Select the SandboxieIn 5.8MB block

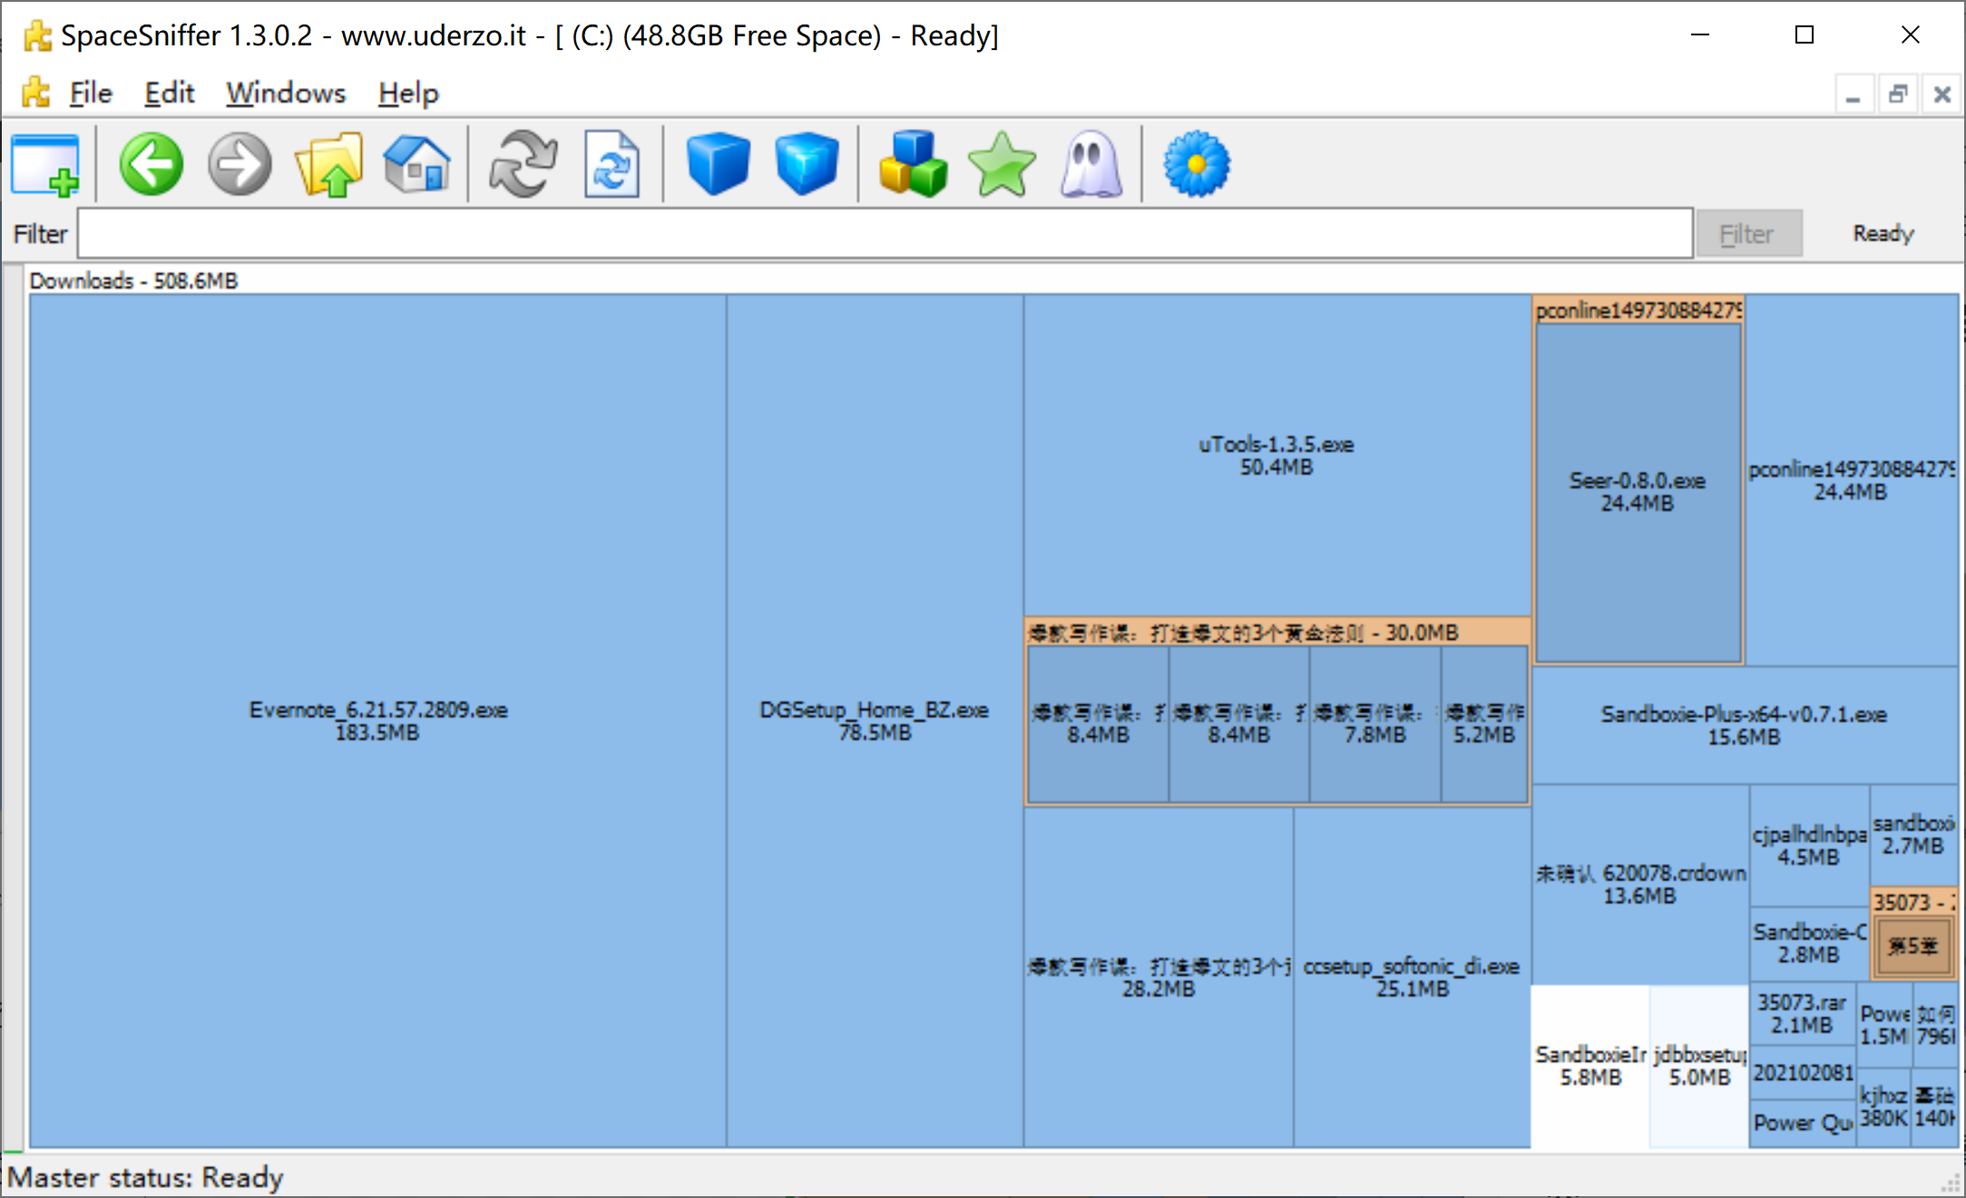coord(1590,1065)
